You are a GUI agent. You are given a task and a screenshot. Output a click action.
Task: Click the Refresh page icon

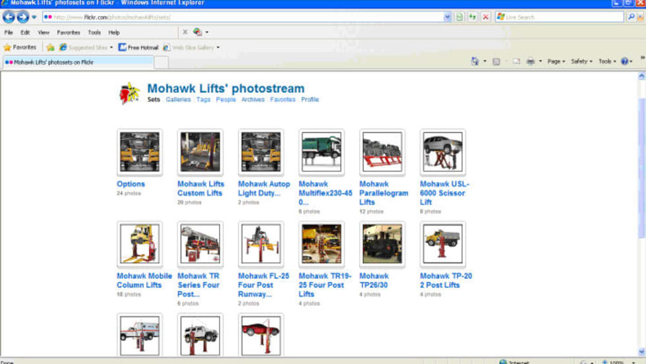(x=473, y=17)
